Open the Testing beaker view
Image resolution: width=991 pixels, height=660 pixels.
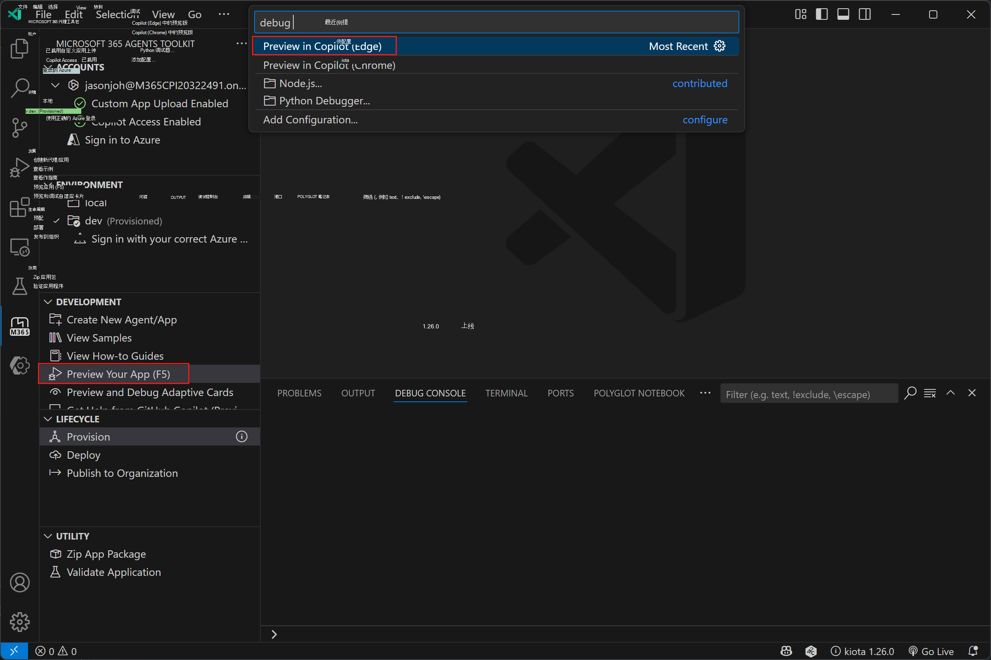pos(19,286)
